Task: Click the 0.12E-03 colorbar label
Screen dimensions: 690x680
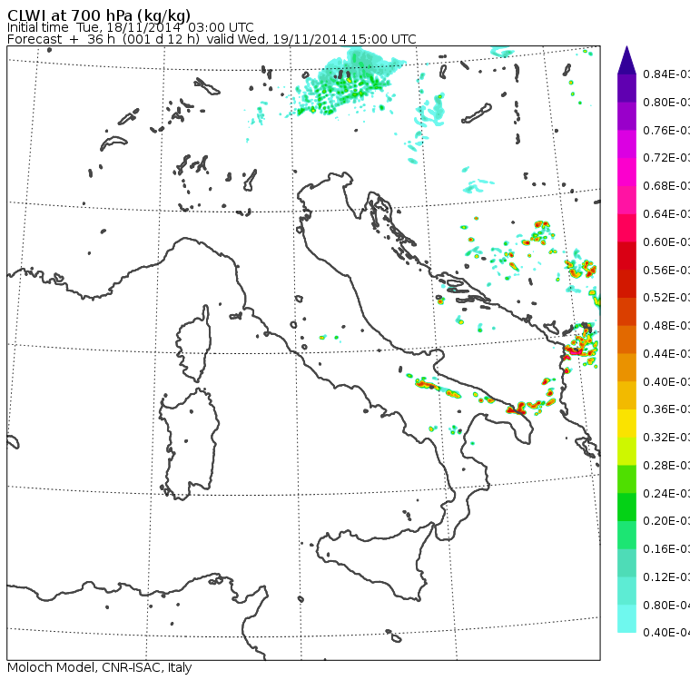Action: pyautogui.click(x=666, y=577)
